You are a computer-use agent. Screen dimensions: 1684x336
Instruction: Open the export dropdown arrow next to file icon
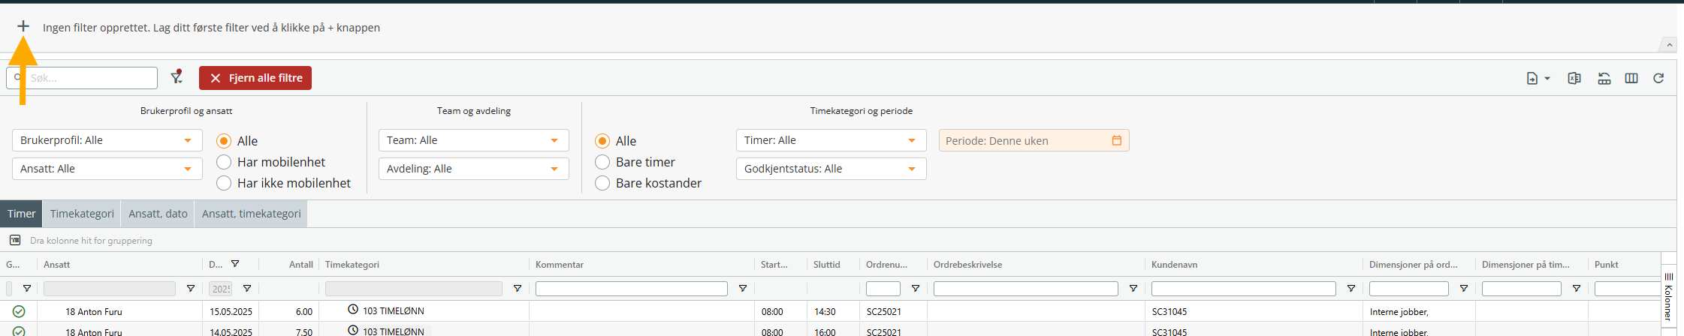point(1547,78)
